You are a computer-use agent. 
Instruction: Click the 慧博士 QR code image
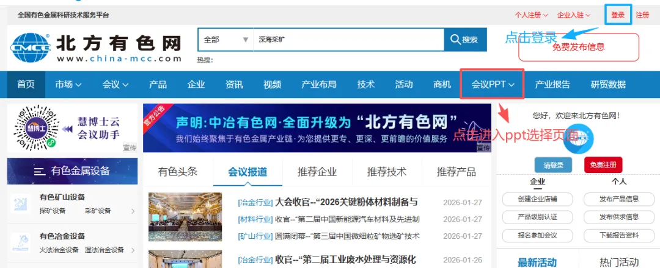coord(35,127)
